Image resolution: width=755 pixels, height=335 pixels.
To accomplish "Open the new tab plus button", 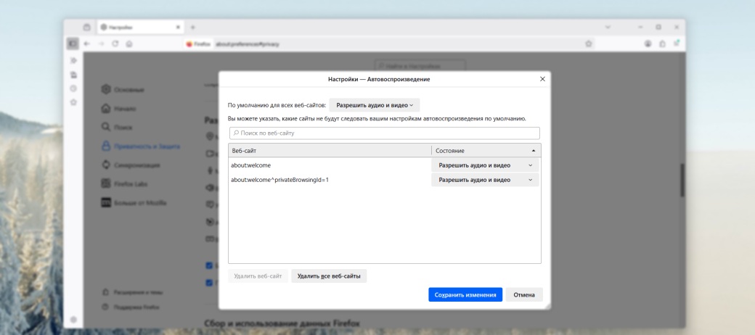I will (x=194, y=27).
